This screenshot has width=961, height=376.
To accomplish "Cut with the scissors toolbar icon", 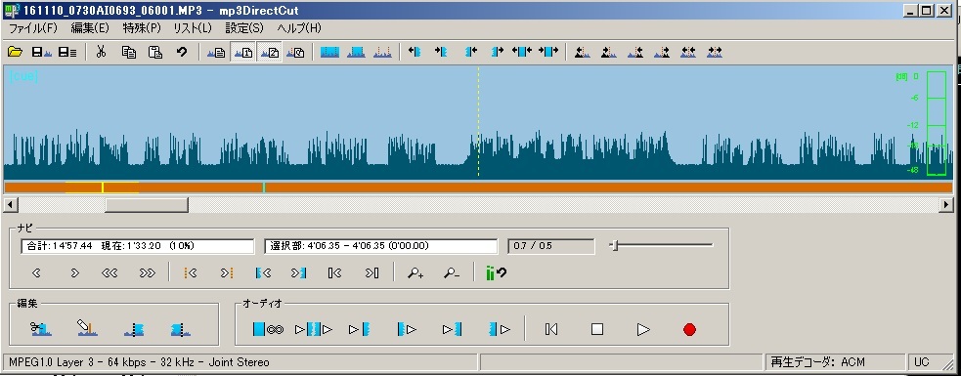I will [101, 52].
